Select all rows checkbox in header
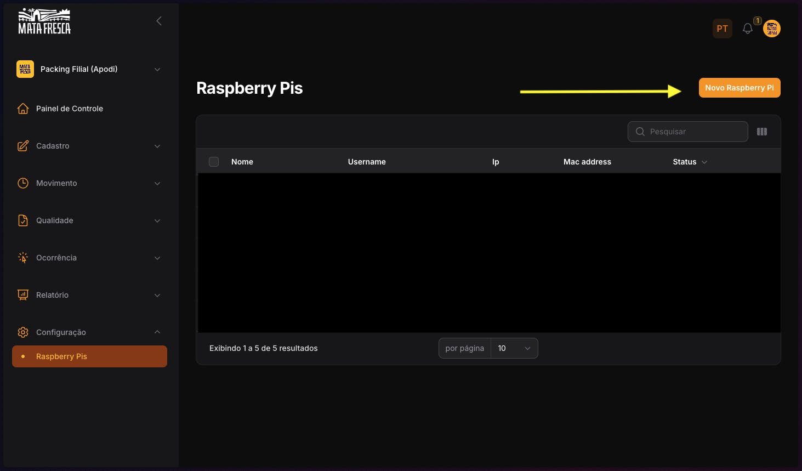The width and height of the screenshot is (802, 471). click(x=214, y=162)
